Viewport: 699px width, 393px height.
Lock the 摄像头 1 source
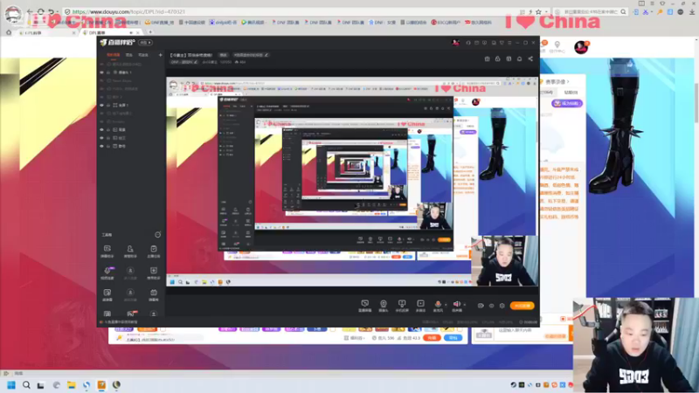(x=108, y=72)
